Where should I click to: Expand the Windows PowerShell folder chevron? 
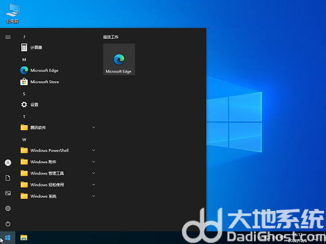(93, 150)
